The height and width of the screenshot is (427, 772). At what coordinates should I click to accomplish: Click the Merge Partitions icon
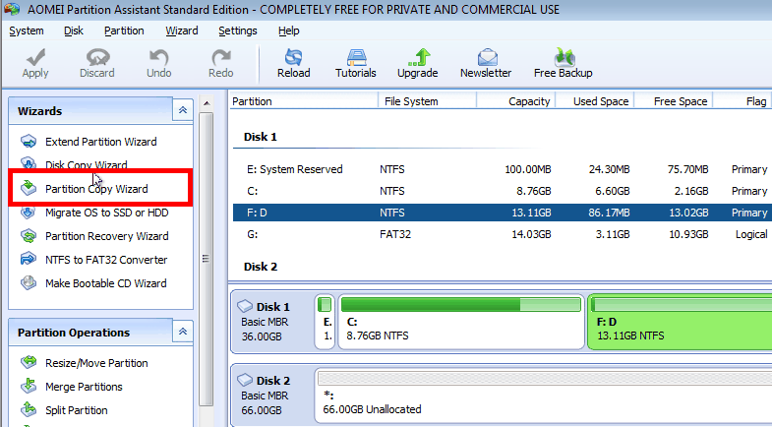pyautogui.click(x=29, y=386)
